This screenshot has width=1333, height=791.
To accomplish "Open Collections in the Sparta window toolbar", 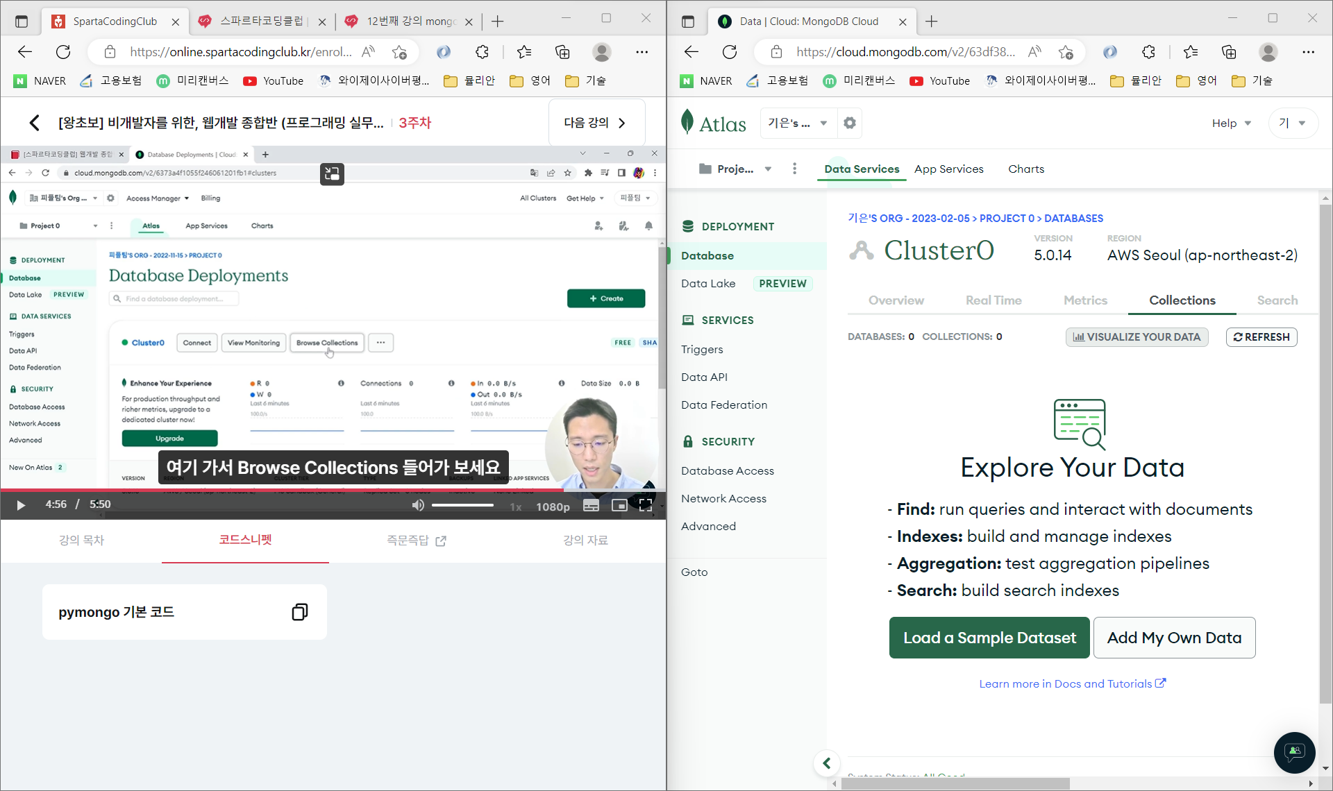I will tap(562, 52).
